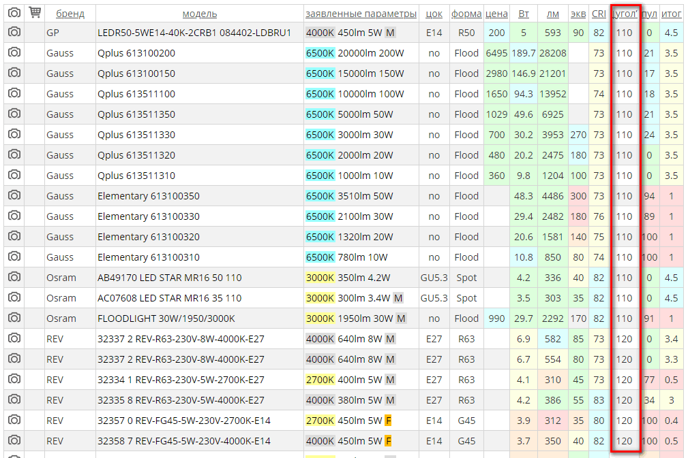Open photo for Gauss Elementary 613100320
The height and width of the screenshot is (458, 688).
click(14, 236)
